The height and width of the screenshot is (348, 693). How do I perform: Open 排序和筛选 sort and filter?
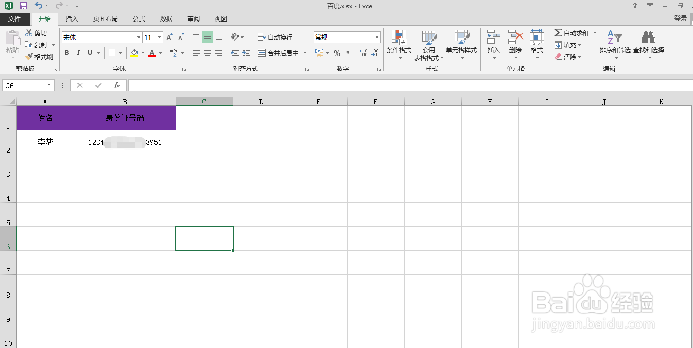pyautogui.click(x=615, y=45)
